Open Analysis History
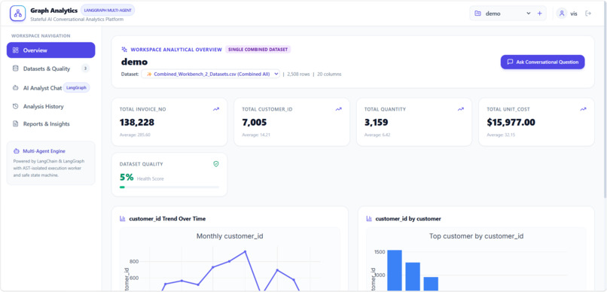 (x=50, y=106)
